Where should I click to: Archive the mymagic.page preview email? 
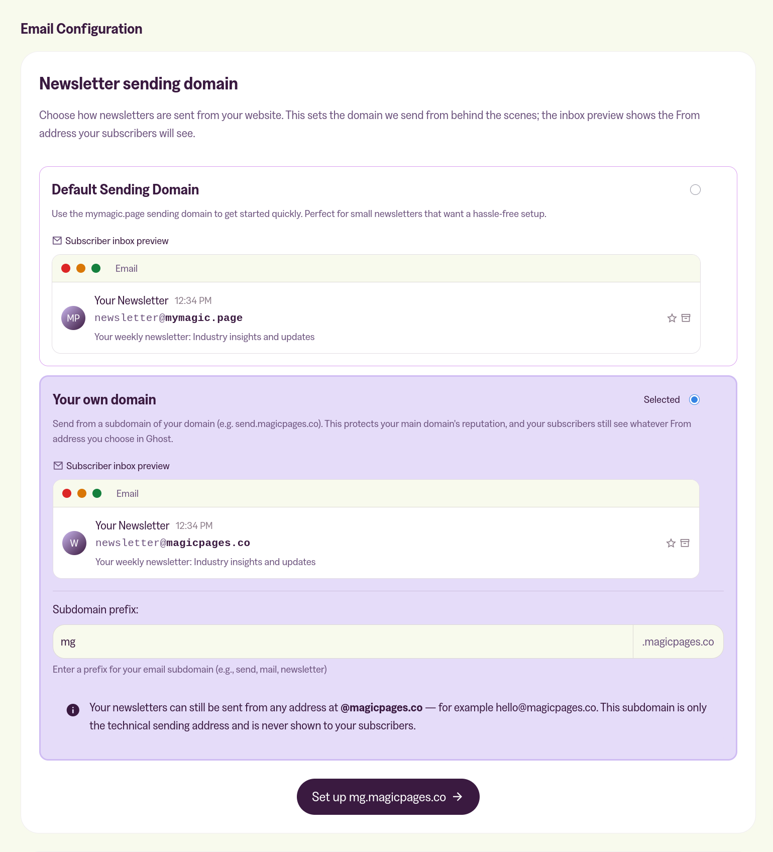(x=686, y=318)
